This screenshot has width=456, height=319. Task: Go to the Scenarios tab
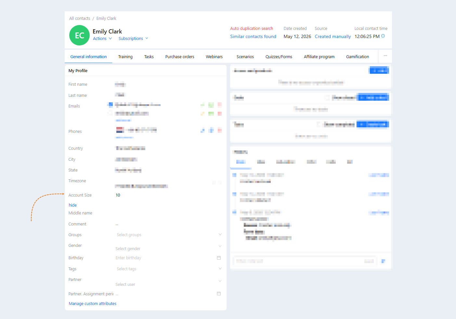pyautogui.click(x=245, y=57)
